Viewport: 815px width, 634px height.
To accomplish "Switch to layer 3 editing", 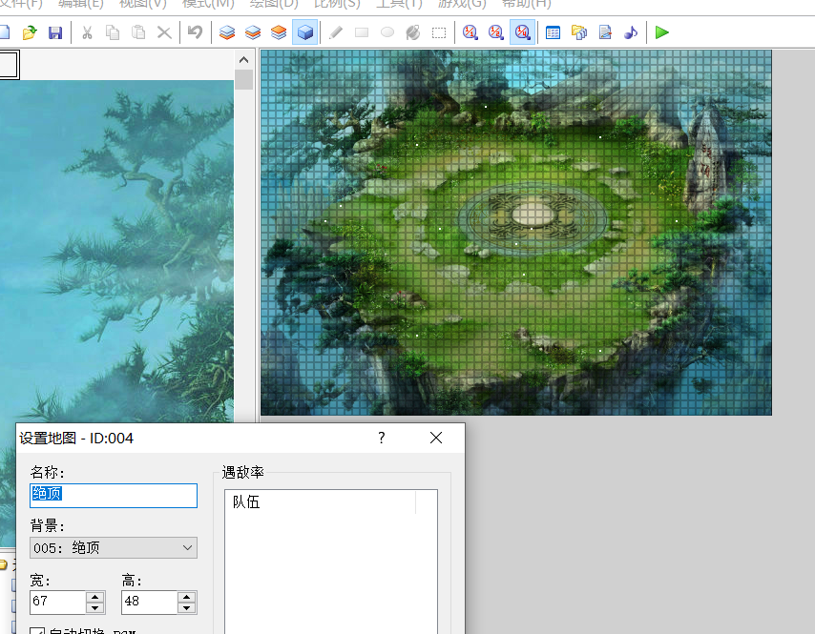I will [x=279, y=32].
